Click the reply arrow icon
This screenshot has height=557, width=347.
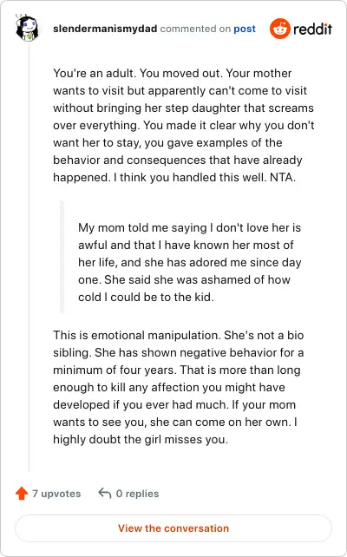tap(105, 493)
